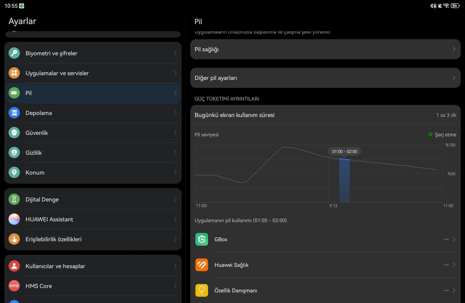Screen dimensions: 465x303
Task: Tap the HUAWEI Assistant icon
Action: (14, 219)
